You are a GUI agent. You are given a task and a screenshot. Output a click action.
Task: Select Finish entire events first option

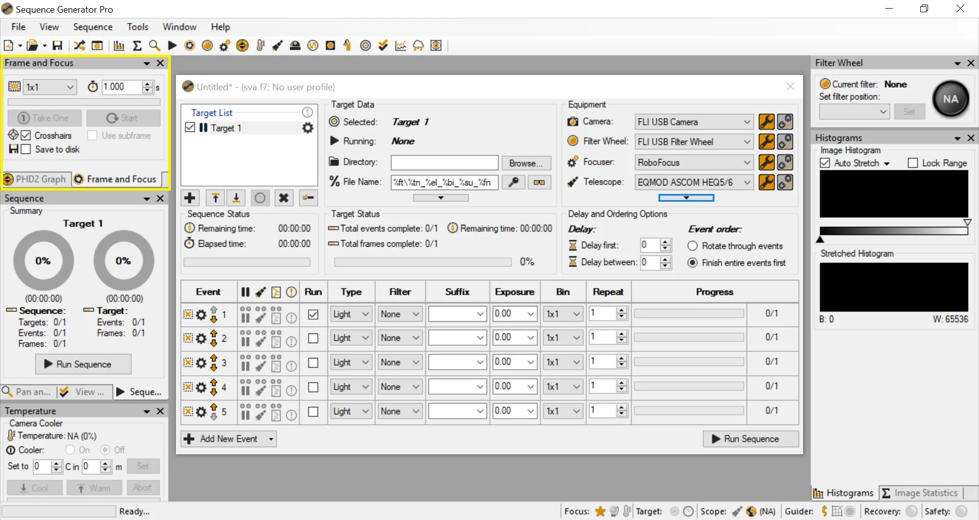[x=692, y=263]
